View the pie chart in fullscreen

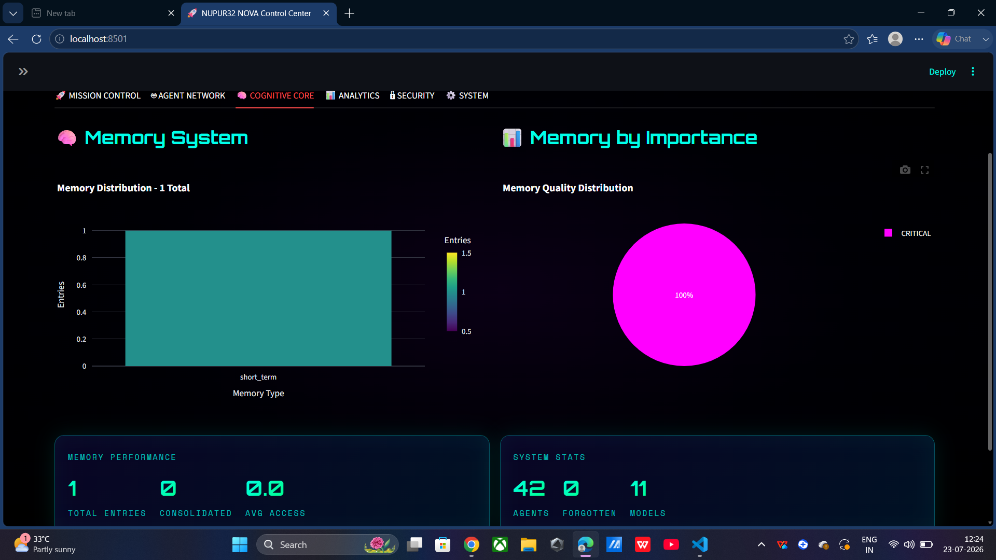(924, 170)
